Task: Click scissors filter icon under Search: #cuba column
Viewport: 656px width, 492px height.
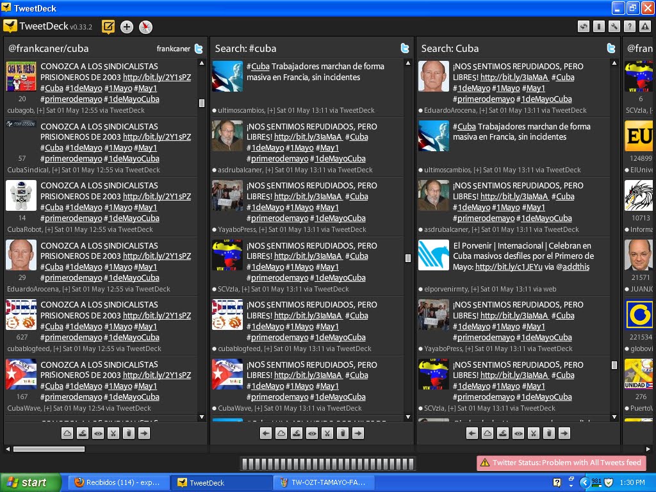Action: point(327,434)
